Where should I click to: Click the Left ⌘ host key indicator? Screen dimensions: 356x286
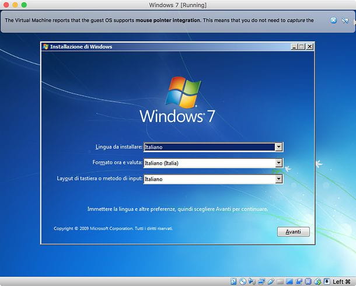click(340, 281)
